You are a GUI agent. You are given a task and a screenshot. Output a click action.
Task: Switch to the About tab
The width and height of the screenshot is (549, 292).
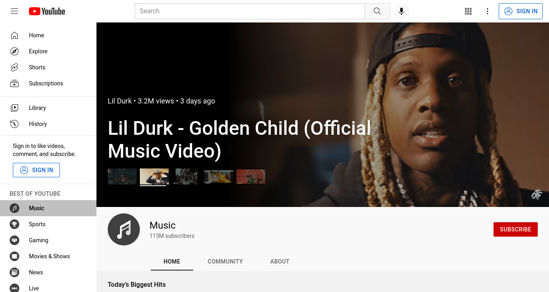pyautogui.click(x=280, y=262)
